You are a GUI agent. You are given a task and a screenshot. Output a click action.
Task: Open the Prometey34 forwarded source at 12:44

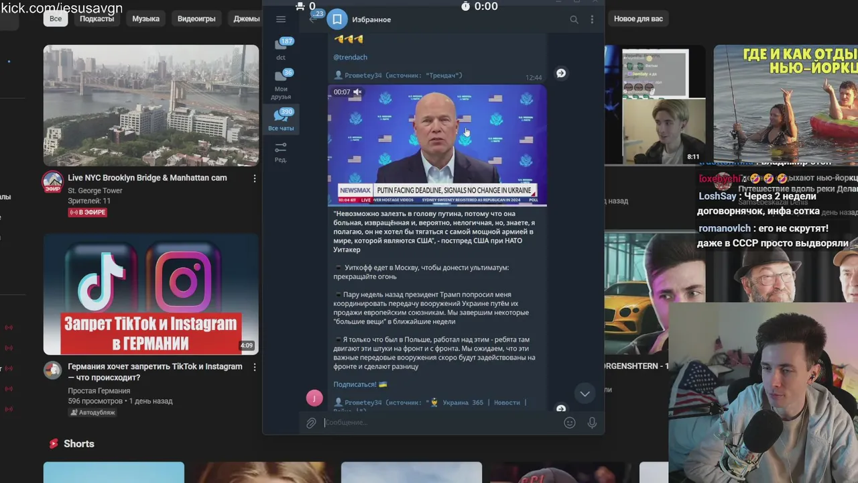click(x=398, y=75)
